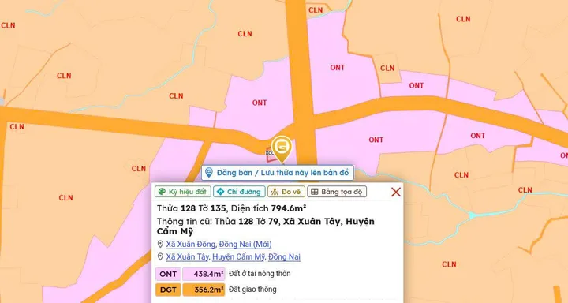
Task: Click the location pin icon beside Xã Xuân Đông
Action: [160, 245]
